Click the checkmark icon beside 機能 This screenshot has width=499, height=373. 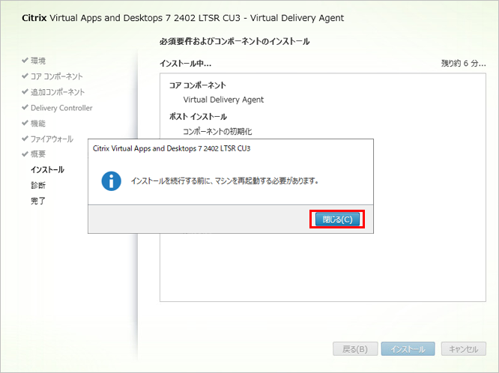[x=25, y=124]
